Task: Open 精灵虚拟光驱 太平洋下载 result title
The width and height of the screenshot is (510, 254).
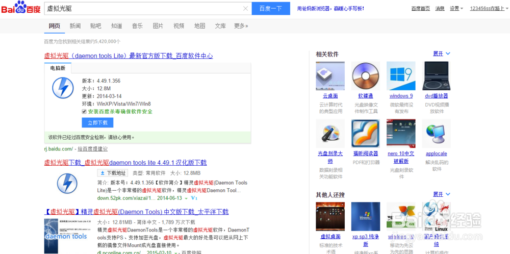Action: tap(136, 212)
